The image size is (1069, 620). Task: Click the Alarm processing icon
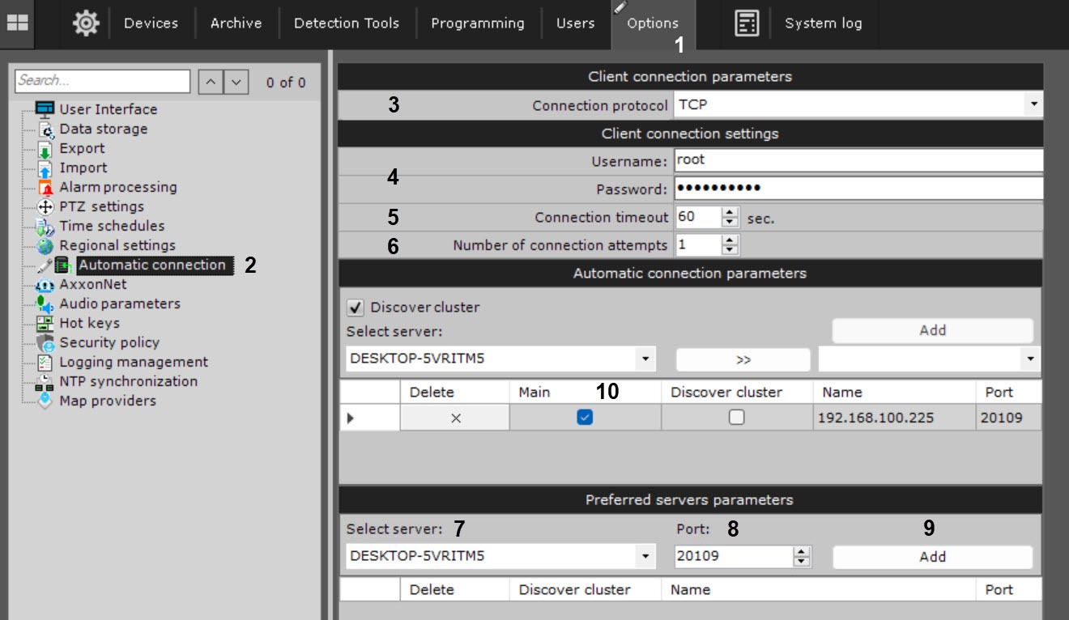coord(45,187)
